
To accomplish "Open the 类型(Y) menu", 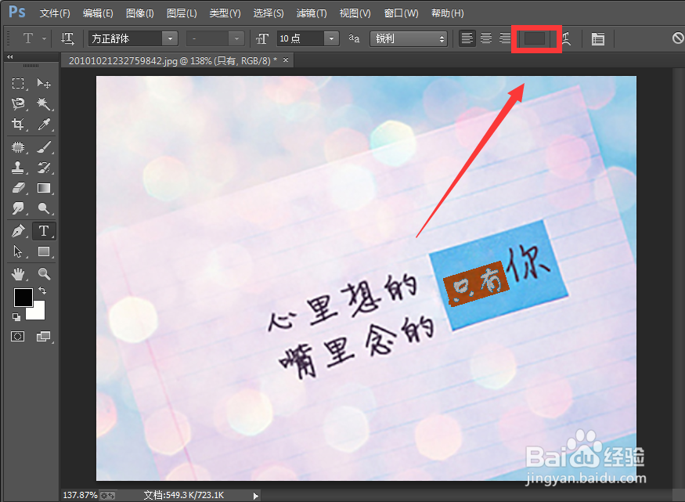I will pyautogui.click(x=225, y=13).
